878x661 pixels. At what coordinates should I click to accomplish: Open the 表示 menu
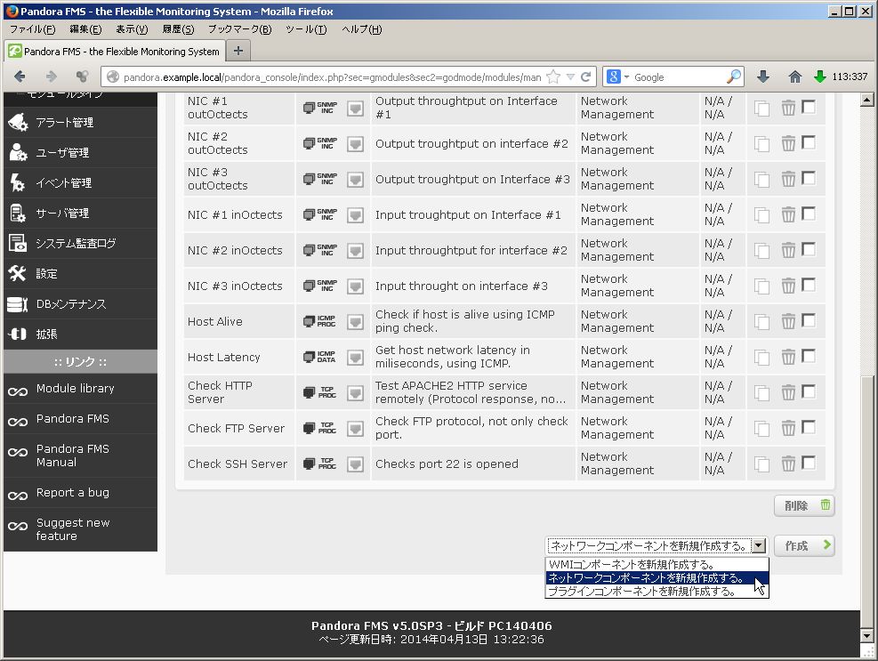point(132,29)
